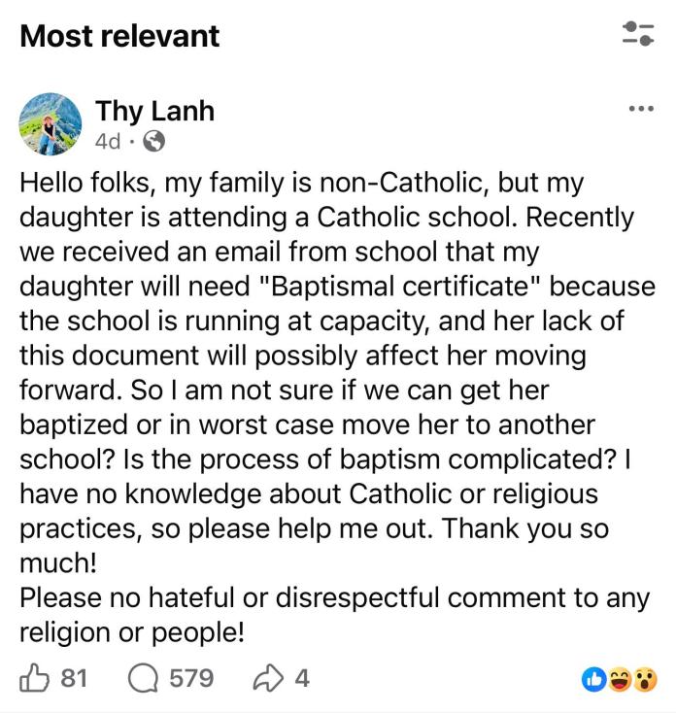Click the "Please no hateful" closing sentence

click(x=146, y=596)
